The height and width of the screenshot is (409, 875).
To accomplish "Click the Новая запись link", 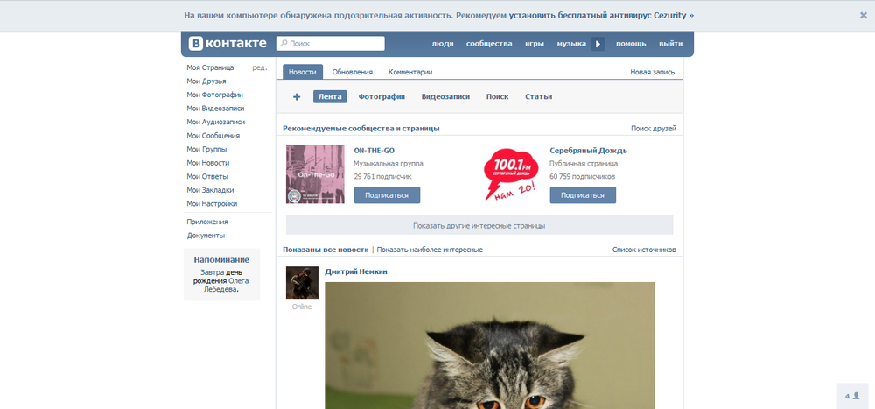I will click(653, 72).
